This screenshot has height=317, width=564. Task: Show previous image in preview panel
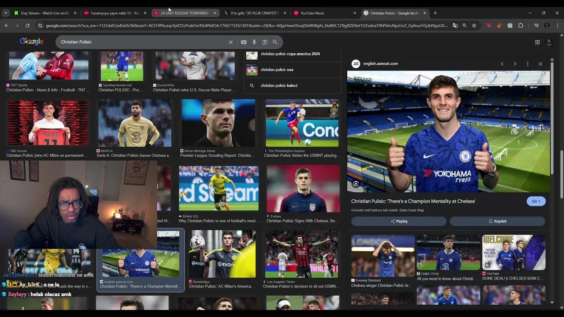point(502,64)
